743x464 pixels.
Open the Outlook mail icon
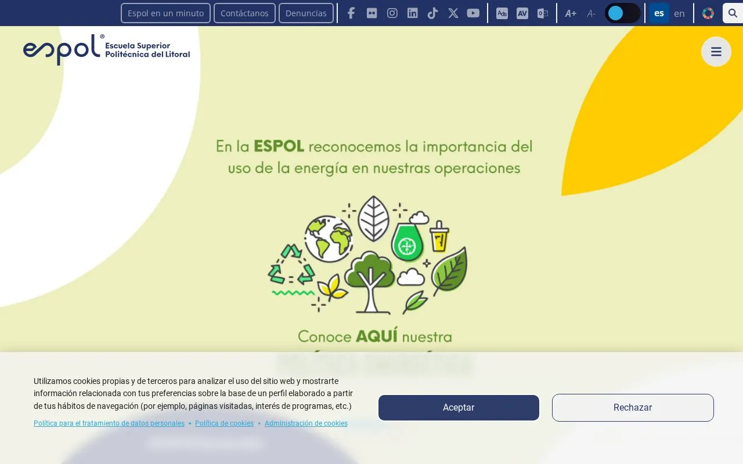click(543, 13)
